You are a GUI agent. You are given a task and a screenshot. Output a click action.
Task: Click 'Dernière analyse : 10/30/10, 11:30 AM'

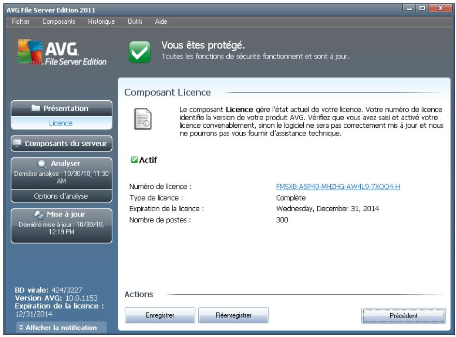[x=61, y=177]
